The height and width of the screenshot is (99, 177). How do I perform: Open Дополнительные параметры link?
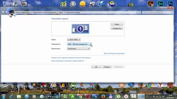tap(114, 53)
